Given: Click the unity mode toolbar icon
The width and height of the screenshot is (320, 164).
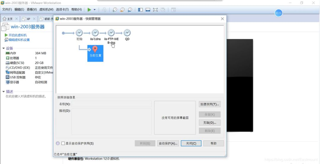Looking at the screenshot, I should [163, 9].
